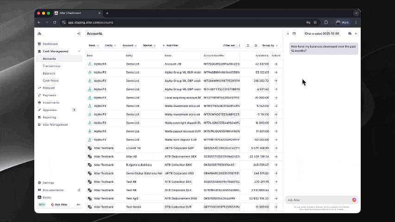Reload the page in browser
395x222 pixels.
pos(55,22)
